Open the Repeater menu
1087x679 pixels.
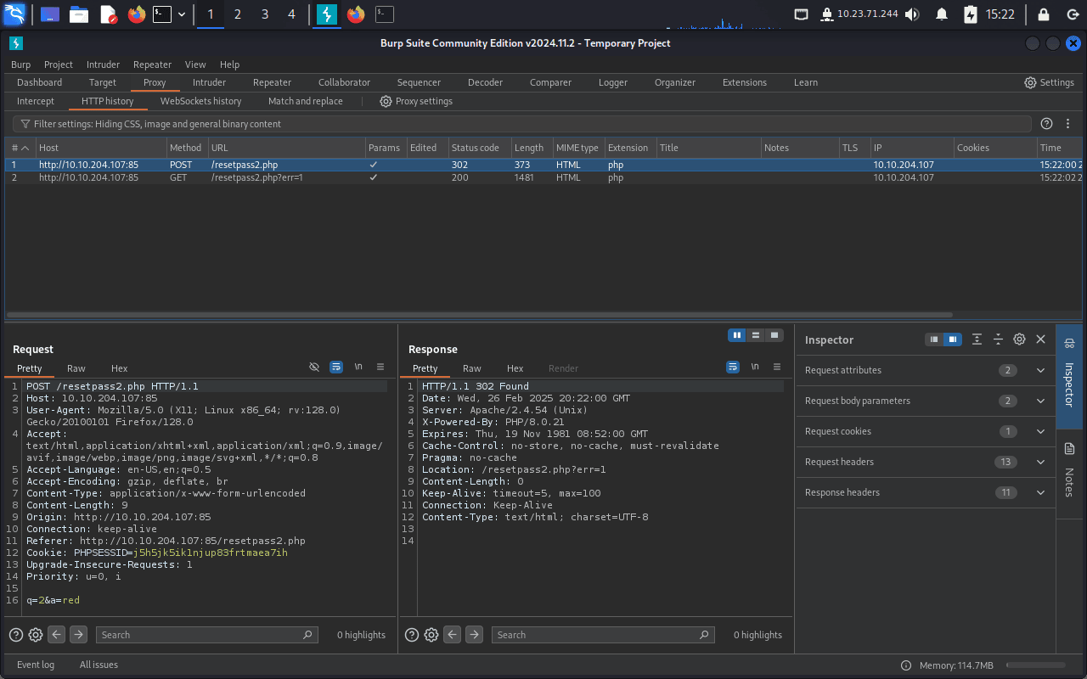pyautogui.click(x=152, y=65)
